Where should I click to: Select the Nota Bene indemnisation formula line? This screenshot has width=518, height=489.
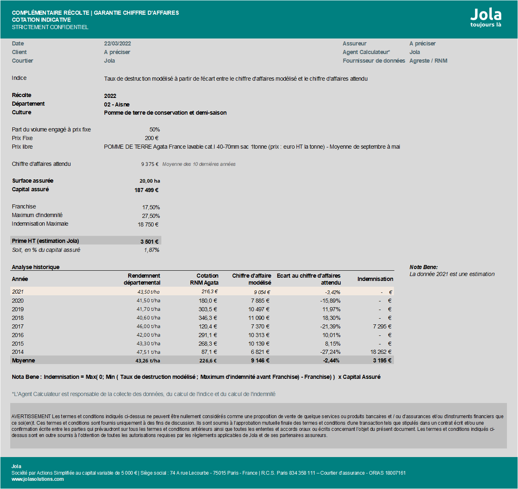tap(196, 377)
